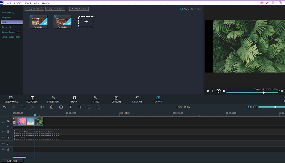Hide the main video track
Screen dimensions: 285x163
[4, 122]
